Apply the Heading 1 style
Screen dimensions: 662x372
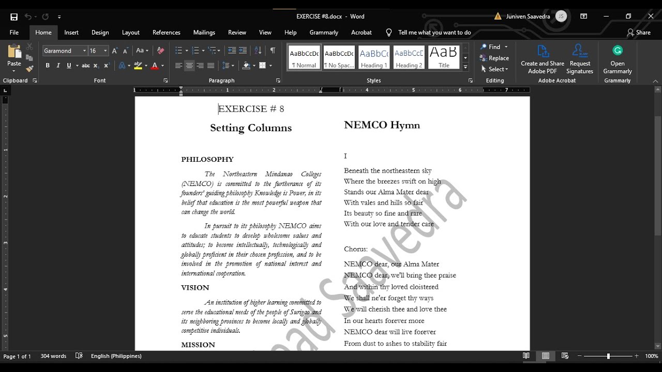pyautogui.click(x=374, y=57)
